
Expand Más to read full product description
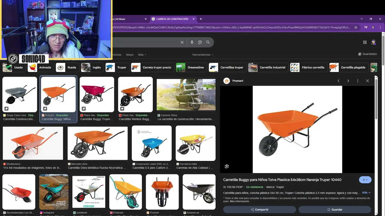click(366, 193)
